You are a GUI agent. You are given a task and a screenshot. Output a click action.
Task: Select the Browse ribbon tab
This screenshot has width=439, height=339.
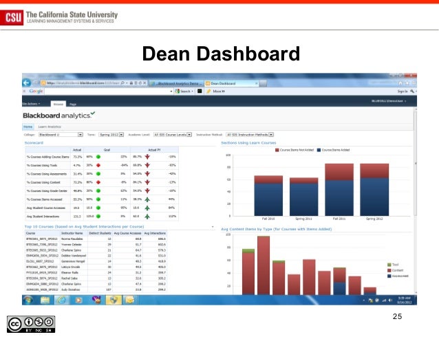pyautogui.click(x=58, y=104)
